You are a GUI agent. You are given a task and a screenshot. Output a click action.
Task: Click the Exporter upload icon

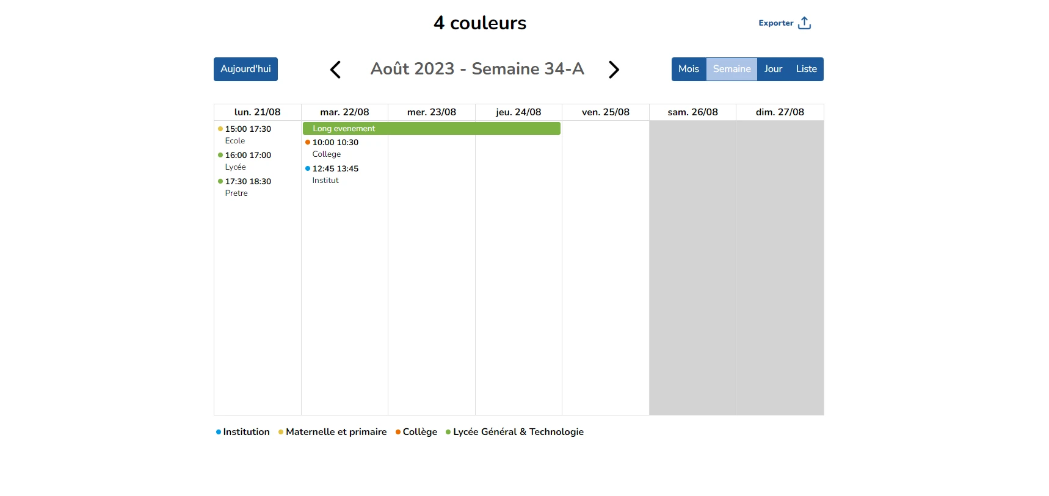click(x=804, y=23)
